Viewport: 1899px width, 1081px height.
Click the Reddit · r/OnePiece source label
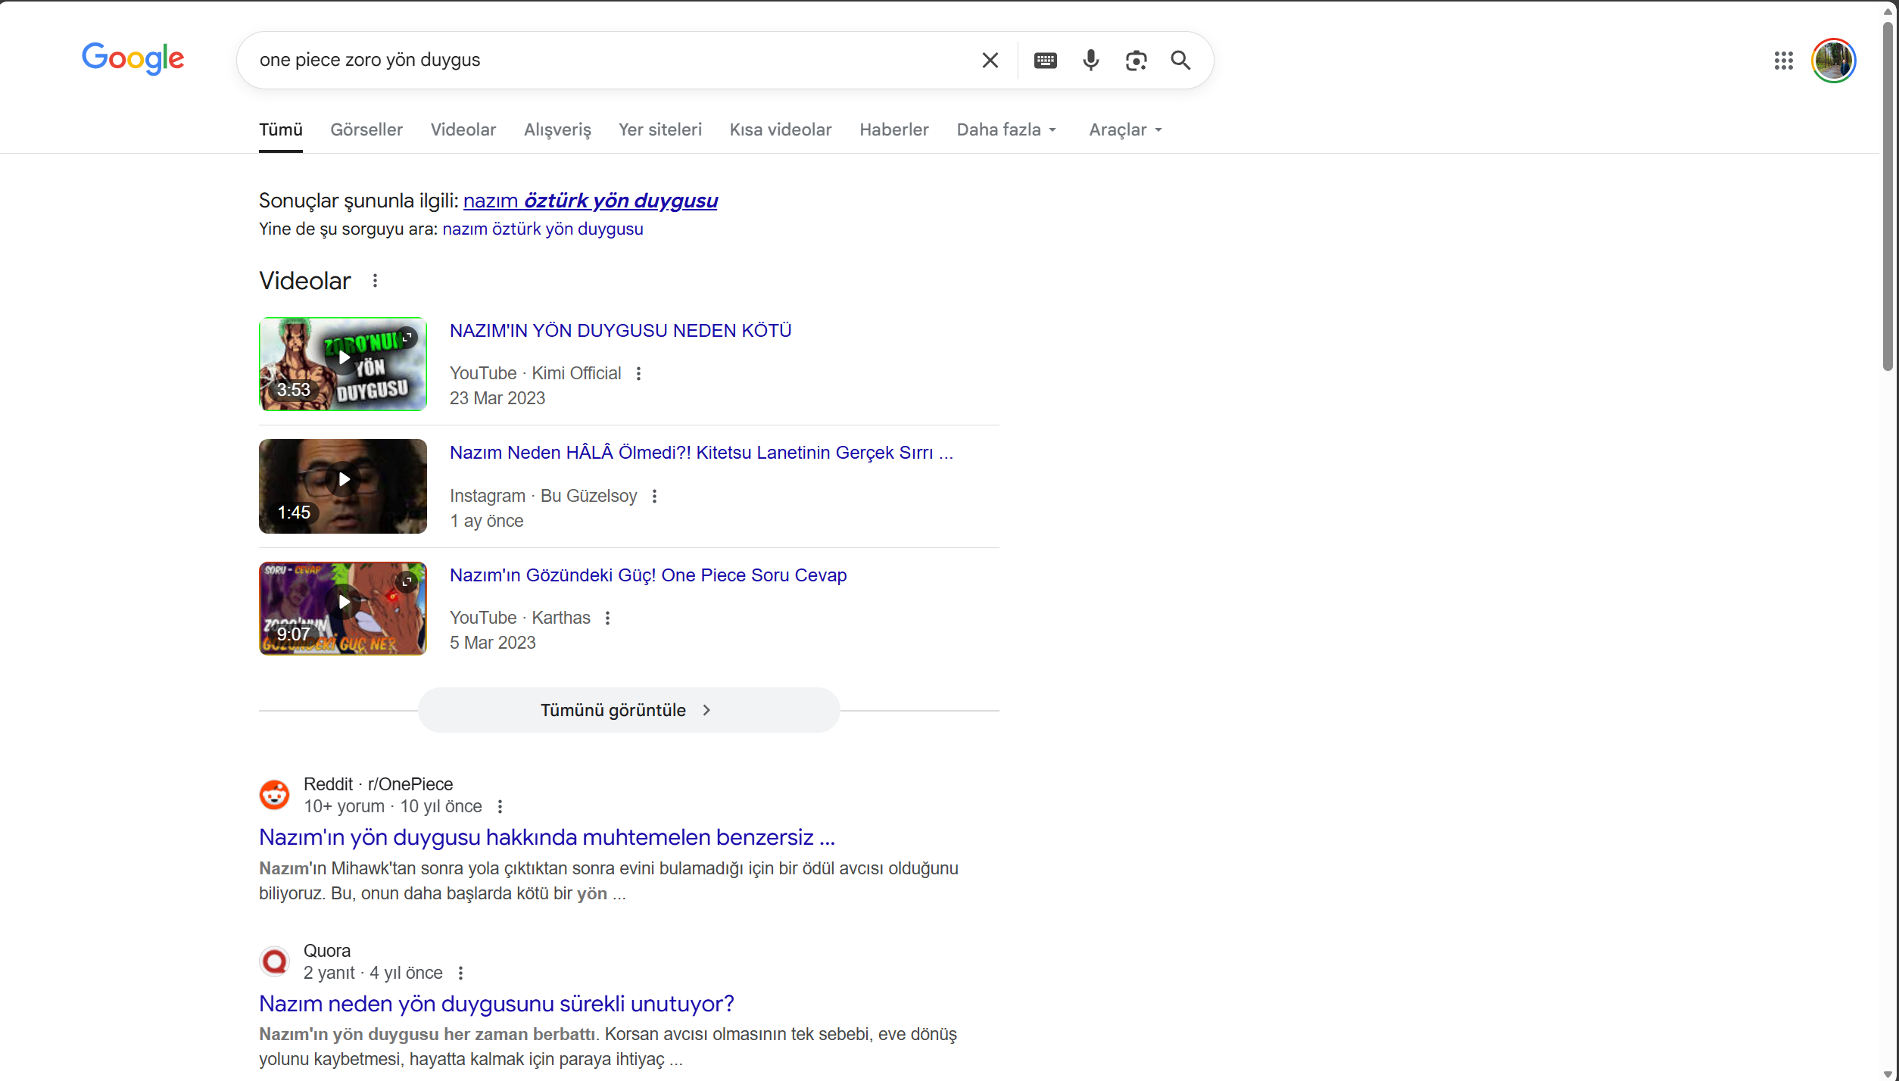pos(379,784)
